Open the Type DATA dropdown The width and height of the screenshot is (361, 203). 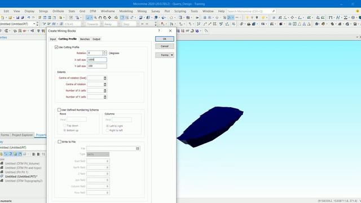(98, 154)
